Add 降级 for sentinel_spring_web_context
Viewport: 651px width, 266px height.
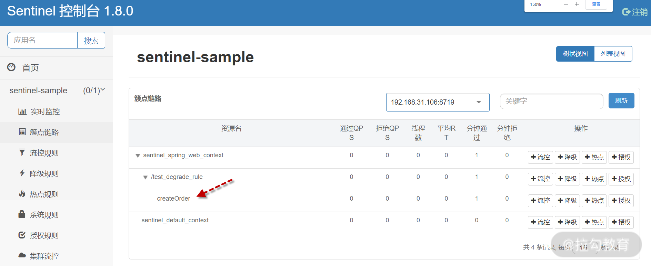point(568,157)
